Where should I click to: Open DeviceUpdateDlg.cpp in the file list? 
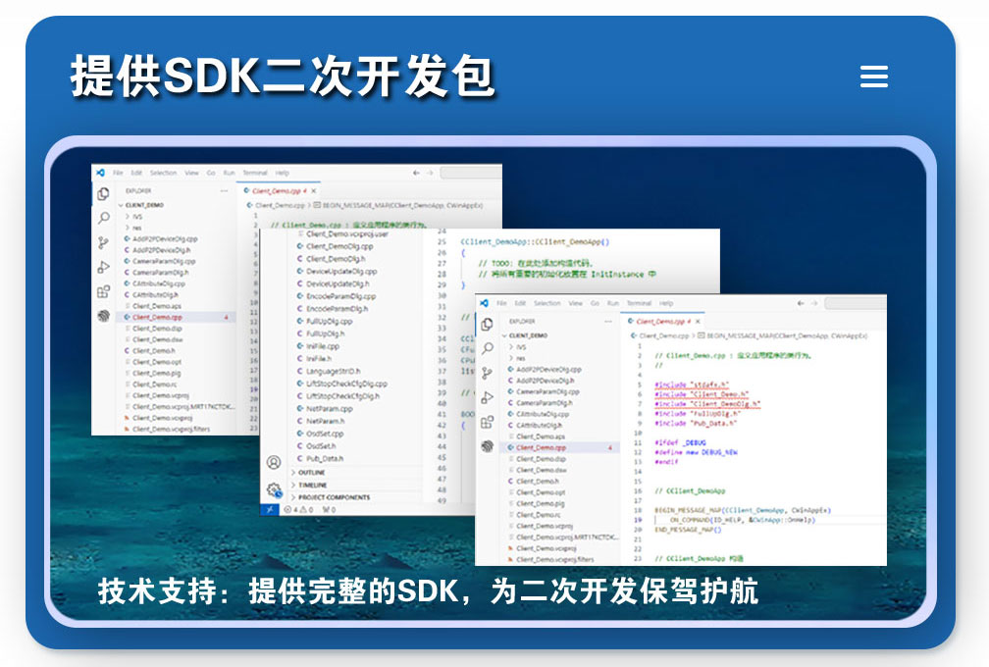click(340, 271)
